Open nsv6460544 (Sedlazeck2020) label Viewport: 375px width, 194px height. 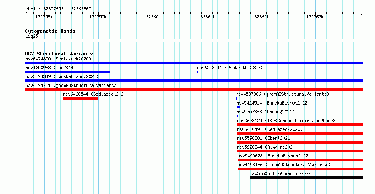tap(96, 94)
